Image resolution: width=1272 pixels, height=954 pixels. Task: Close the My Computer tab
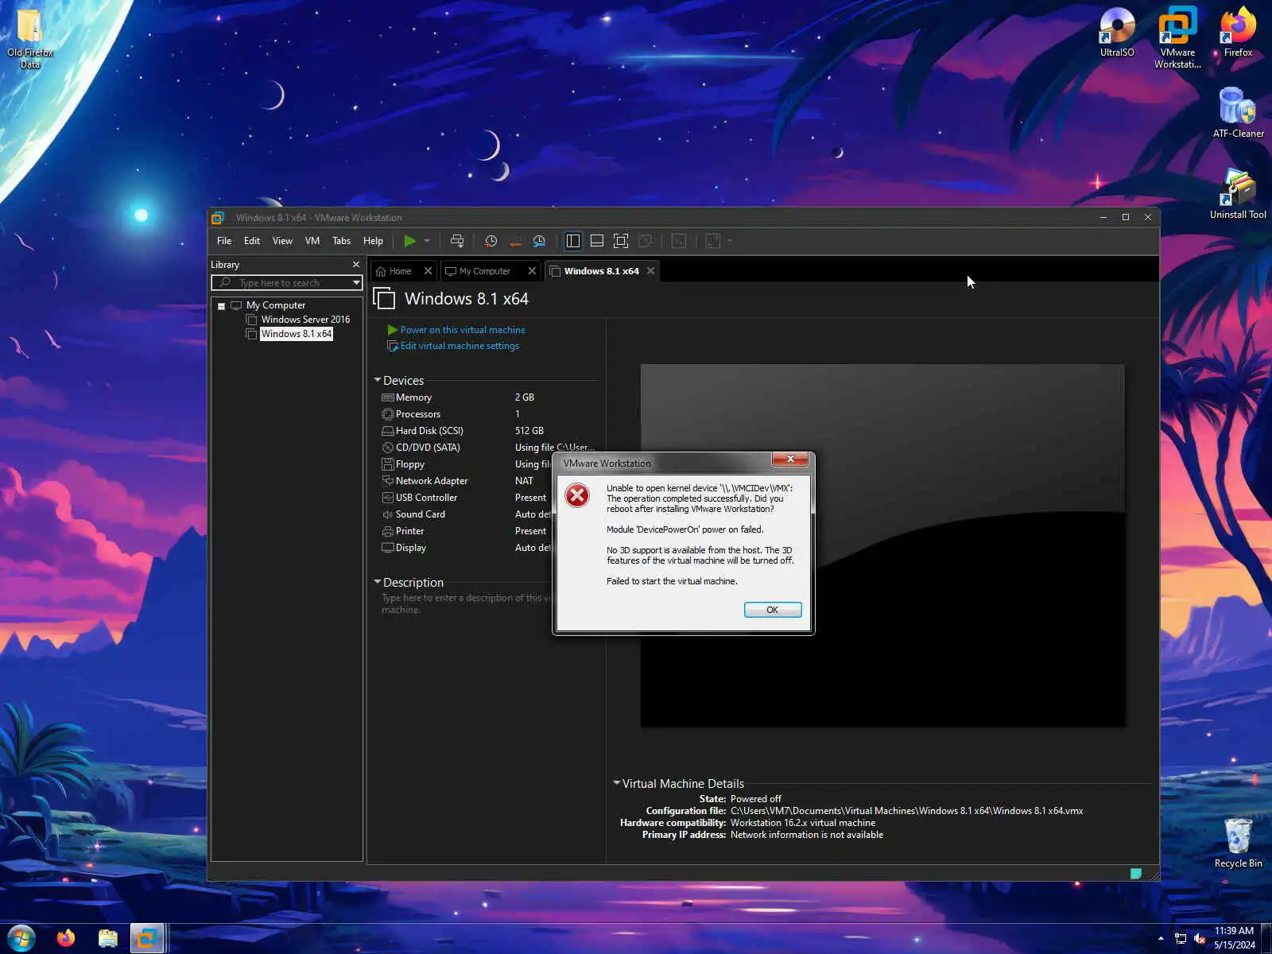tap(533, 271)
